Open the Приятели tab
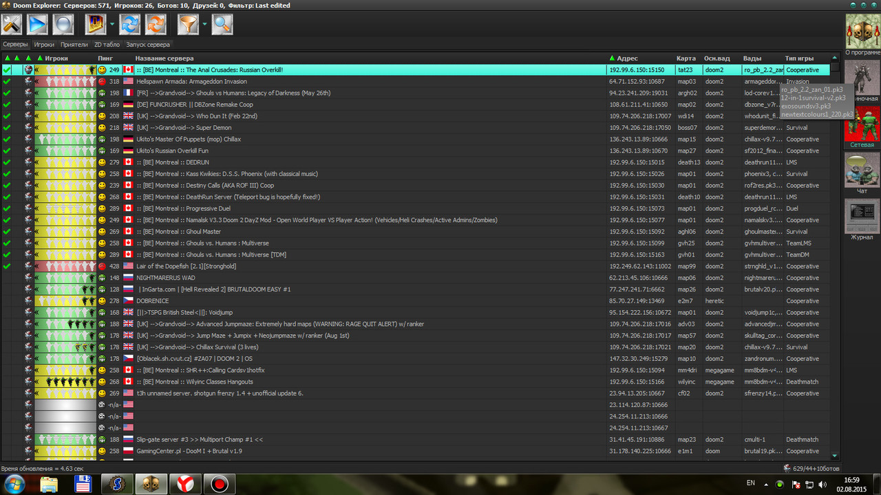Viewport: 881px width, 495px height. (74, 45)
